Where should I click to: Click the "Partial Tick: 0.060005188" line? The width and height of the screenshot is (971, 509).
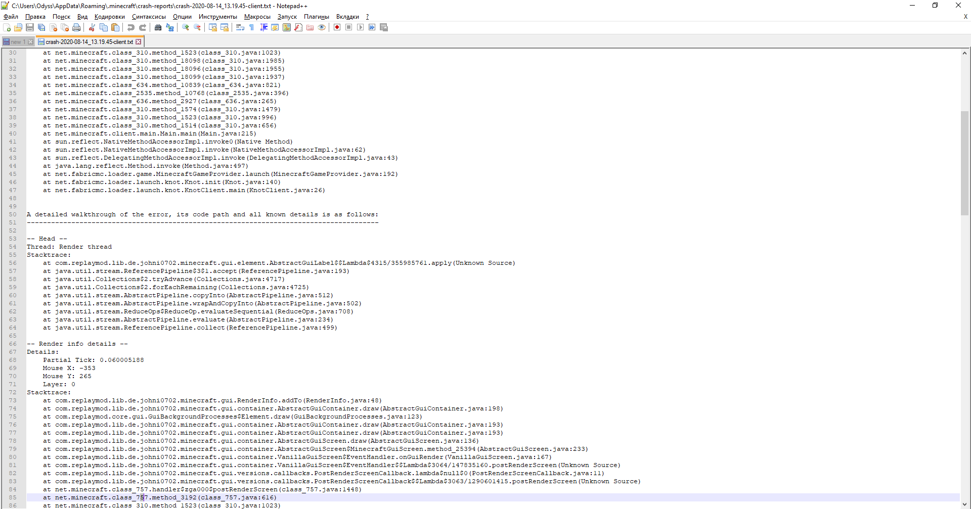[x=94, y=360]
